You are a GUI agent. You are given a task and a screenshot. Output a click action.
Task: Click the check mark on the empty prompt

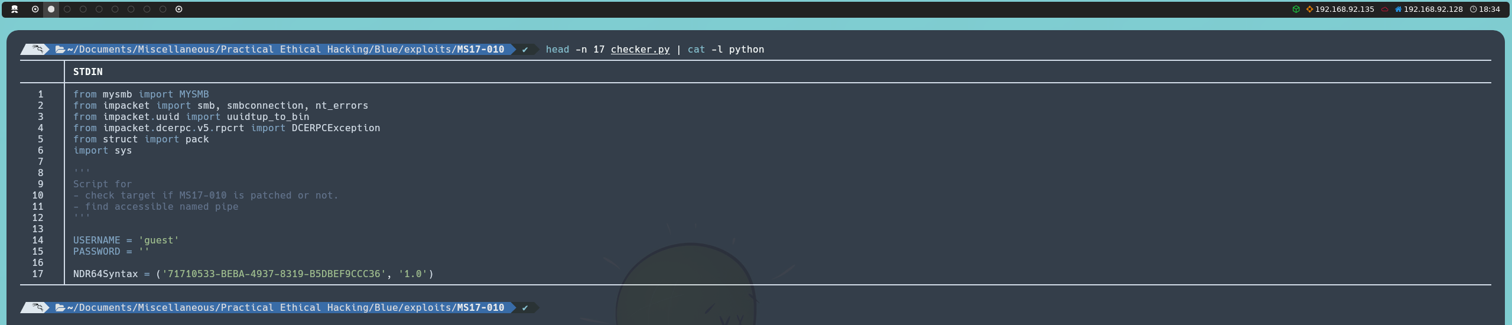(x=525, y=308)
